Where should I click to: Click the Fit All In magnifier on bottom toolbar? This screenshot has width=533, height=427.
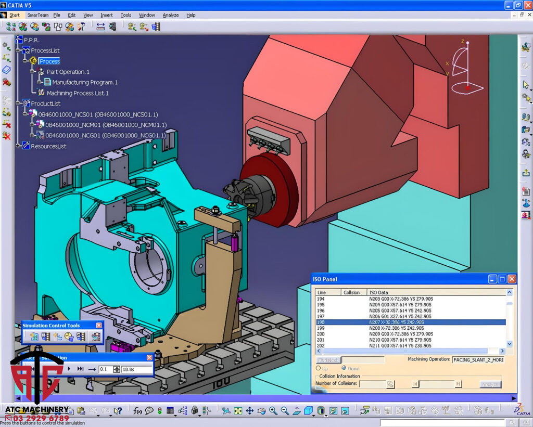tap(238, 411)
